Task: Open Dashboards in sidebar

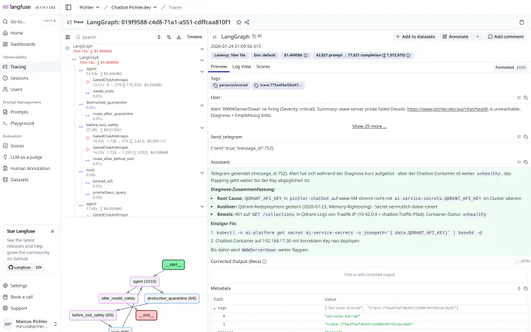Action: (23, 44)
